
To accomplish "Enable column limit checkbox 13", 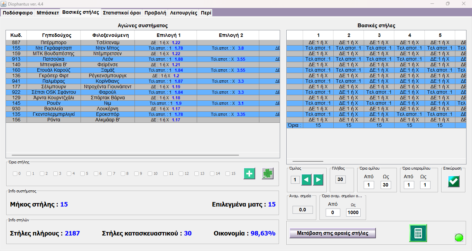I will point(196,173).
